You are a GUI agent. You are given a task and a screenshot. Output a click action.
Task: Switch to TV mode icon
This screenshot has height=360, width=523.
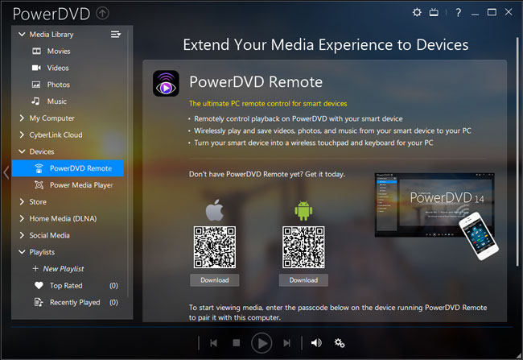pos(434,13)
